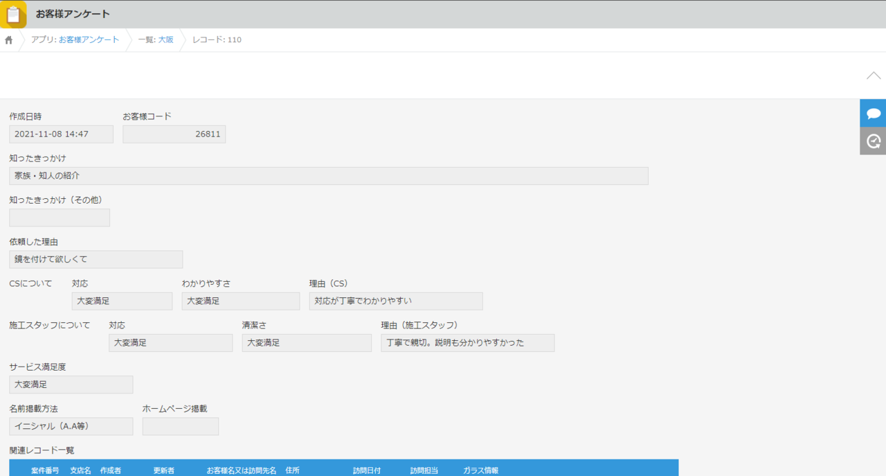886x476 pixels.
Task: Click the 訪問日付 column header
Action: coord(367,470)
